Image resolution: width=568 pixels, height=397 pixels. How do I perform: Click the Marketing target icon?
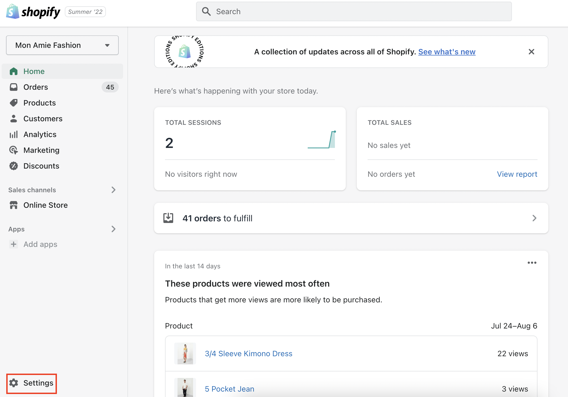[x=14, y=150]
